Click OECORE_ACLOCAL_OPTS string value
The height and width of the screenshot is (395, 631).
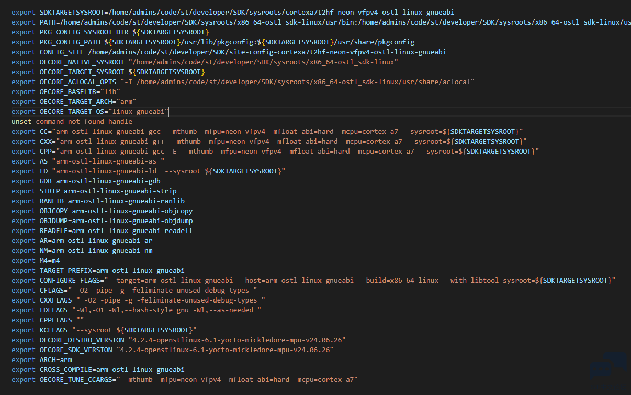(x=297, y=82)
